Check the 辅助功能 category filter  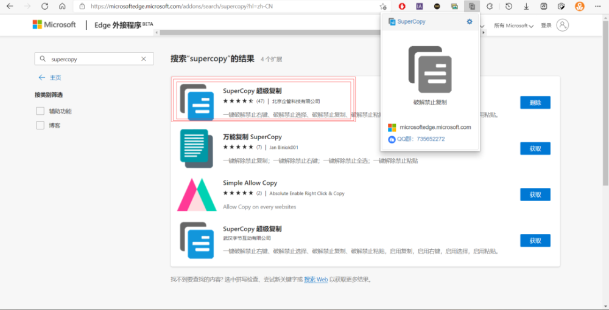click(x=40, y=111)
